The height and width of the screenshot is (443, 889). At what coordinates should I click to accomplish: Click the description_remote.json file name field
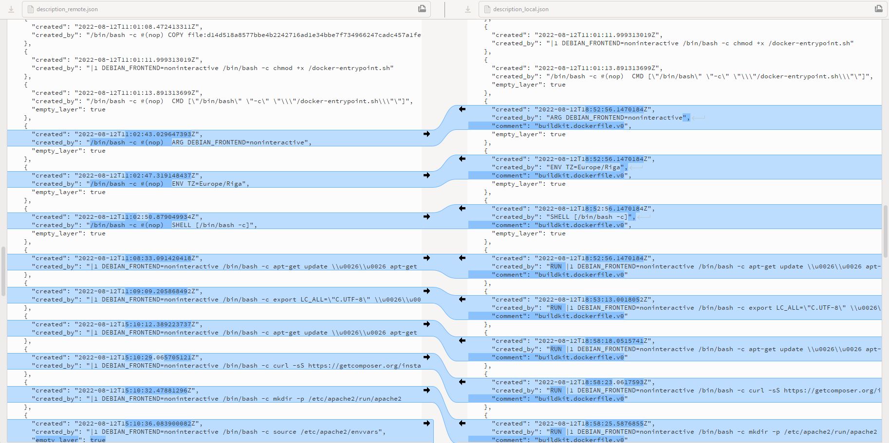coord(226,9)
